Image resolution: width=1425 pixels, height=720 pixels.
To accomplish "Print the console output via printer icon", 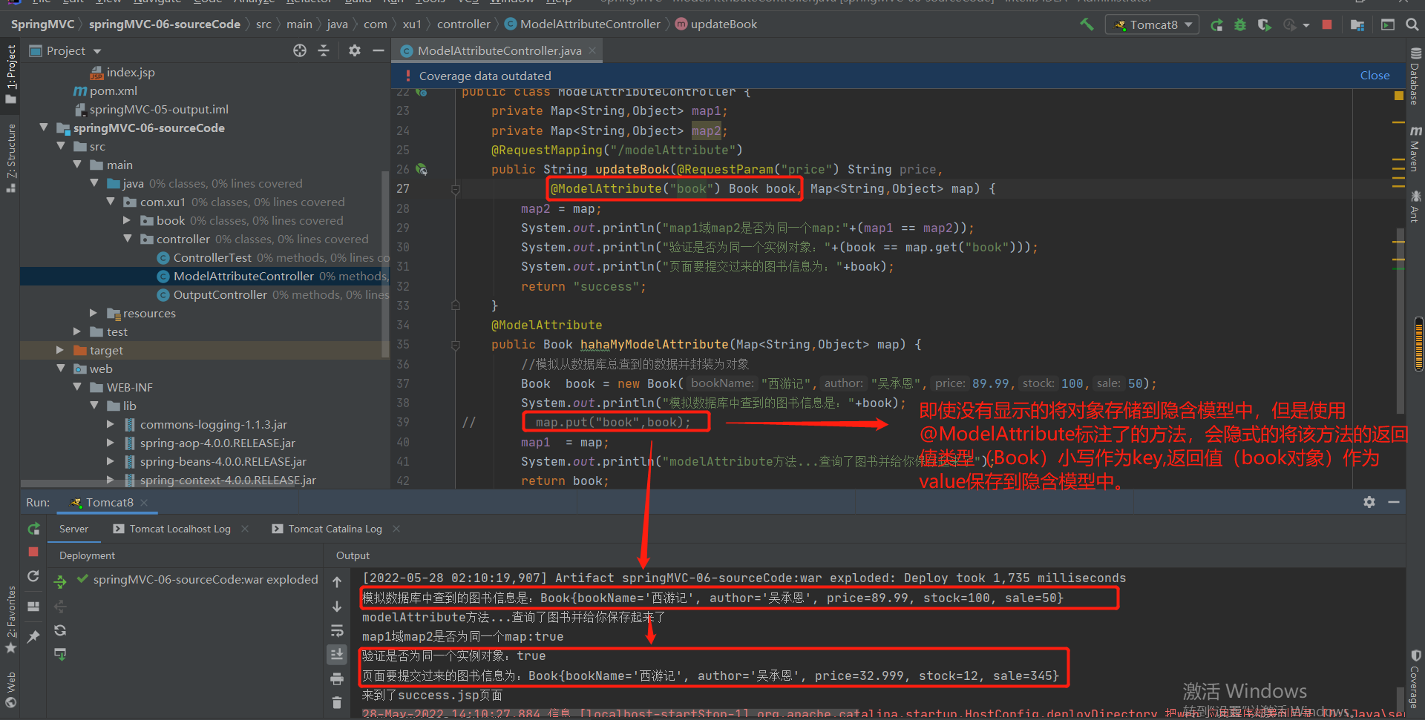I will point(337,678).
